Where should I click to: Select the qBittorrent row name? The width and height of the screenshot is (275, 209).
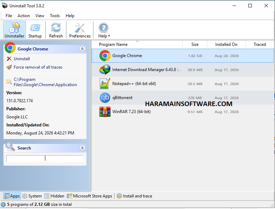tap(123, 98)
